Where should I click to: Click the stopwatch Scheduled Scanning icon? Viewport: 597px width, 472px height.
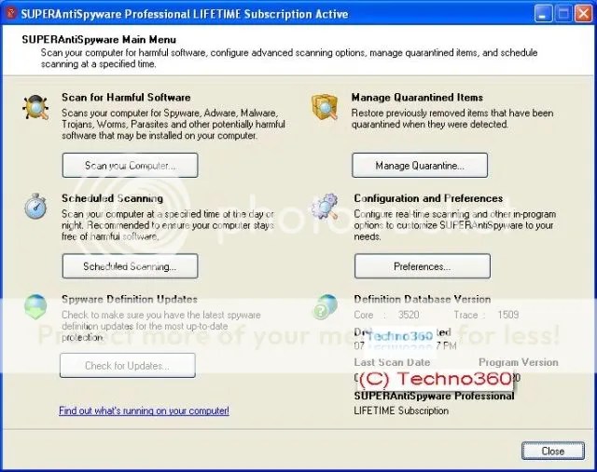(35, 207)
